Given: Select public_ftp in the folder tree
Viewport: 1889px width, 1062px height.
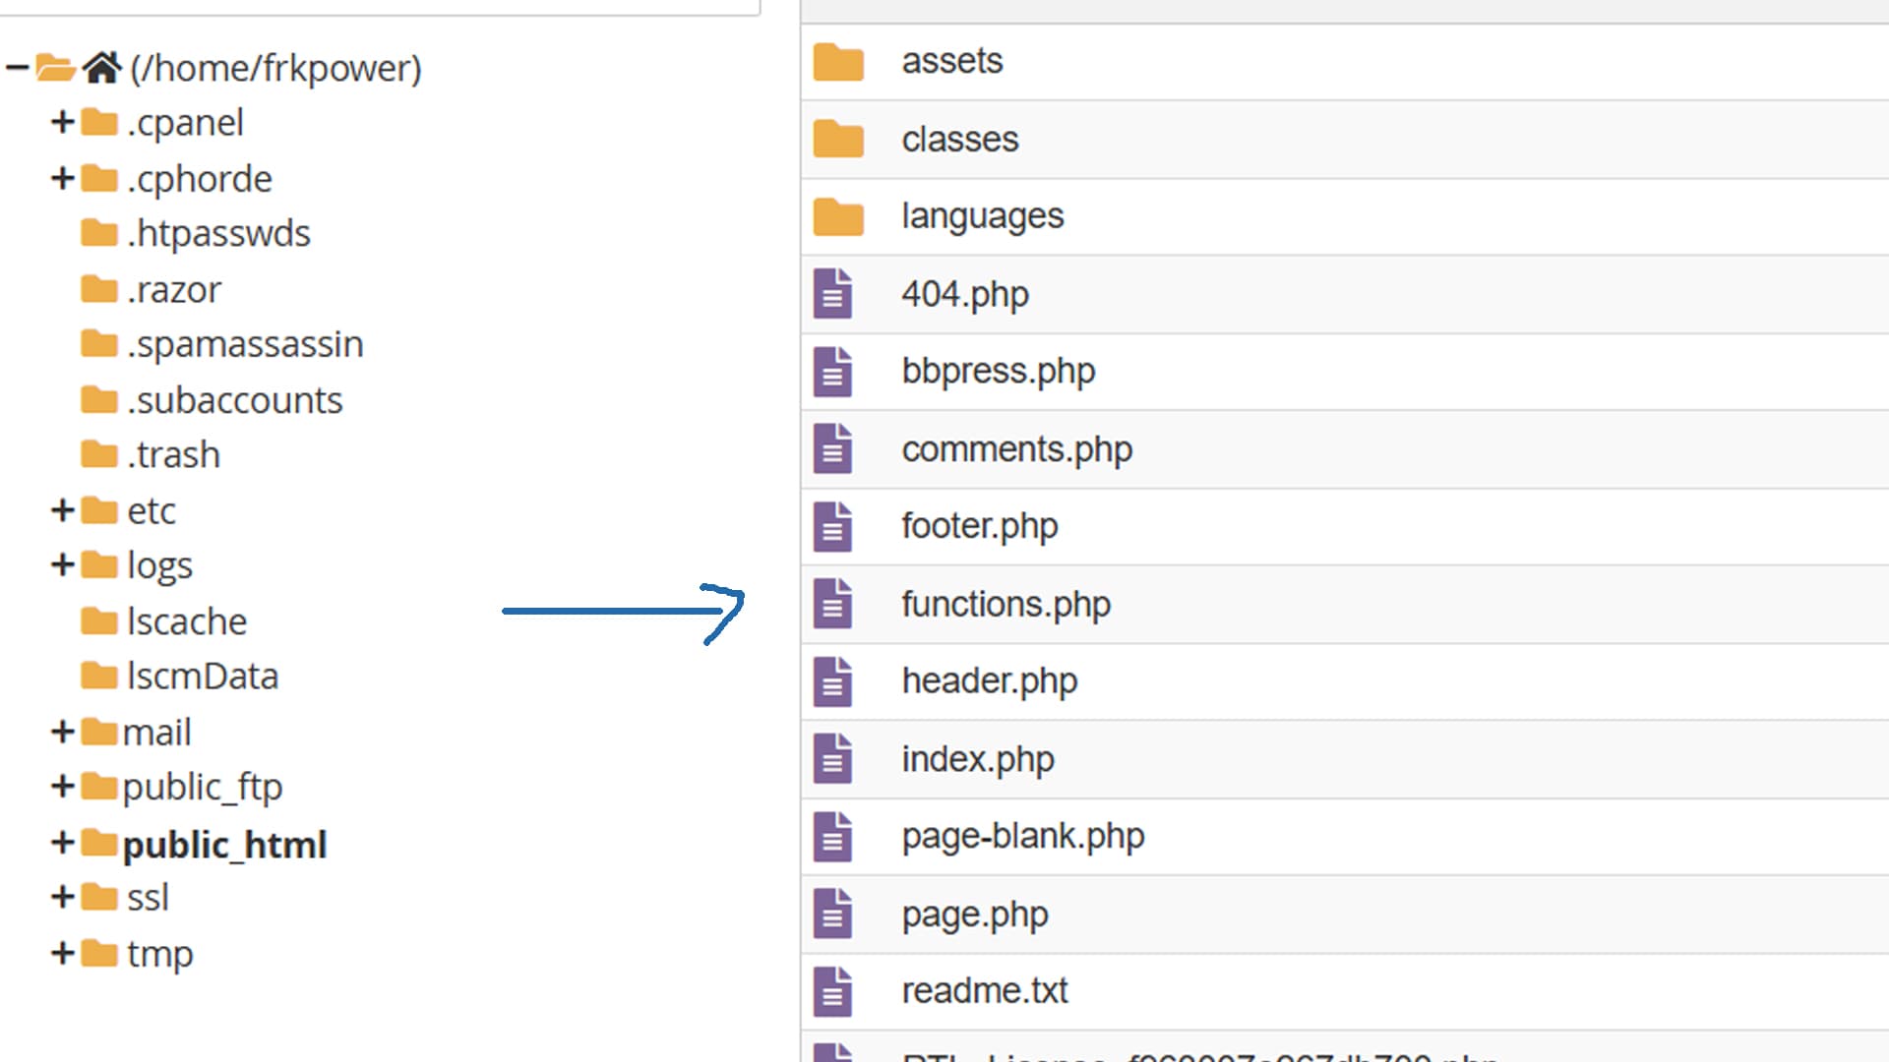Looking at the screenshot, I should [x=203, y=788].
